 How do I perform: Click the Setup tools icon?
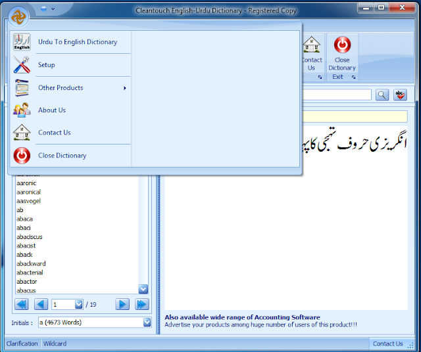(22, 65)
